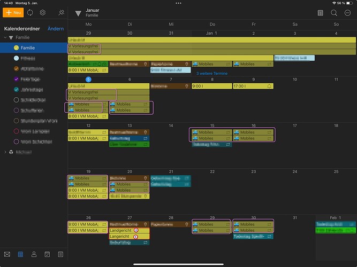
Task: Toggle the light blue calendar checkbox
Action: point(17,58)
